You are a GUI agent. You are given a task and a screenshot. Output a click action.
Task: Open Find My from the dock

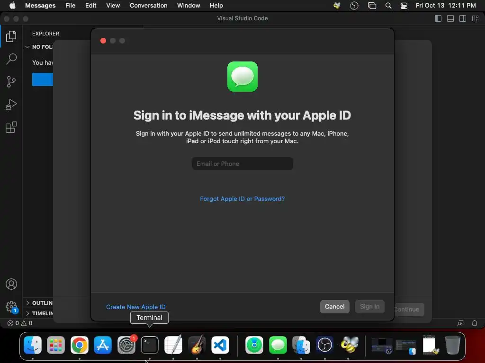[254, 345]
